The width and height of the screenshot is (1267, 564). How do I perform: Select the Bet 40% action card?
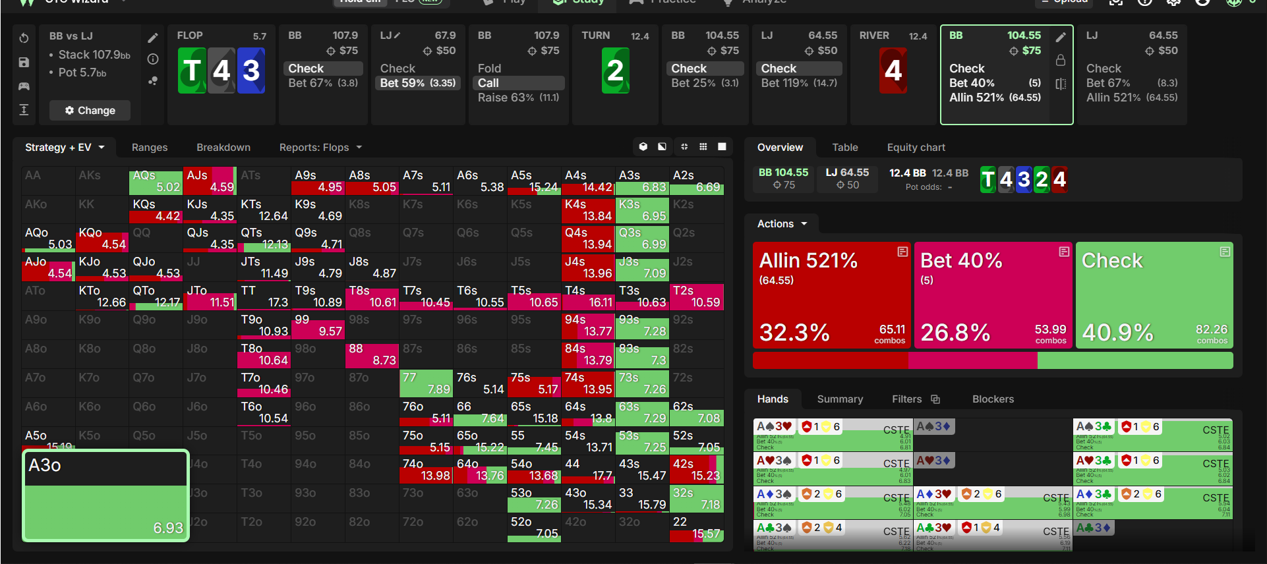[x=993, y=295]
